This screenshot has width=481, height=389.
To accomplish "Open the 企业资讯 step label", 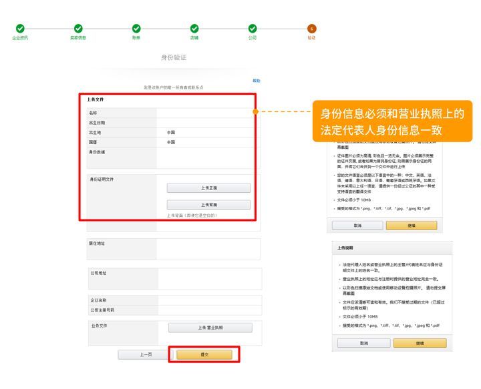I will pos(20,37).
